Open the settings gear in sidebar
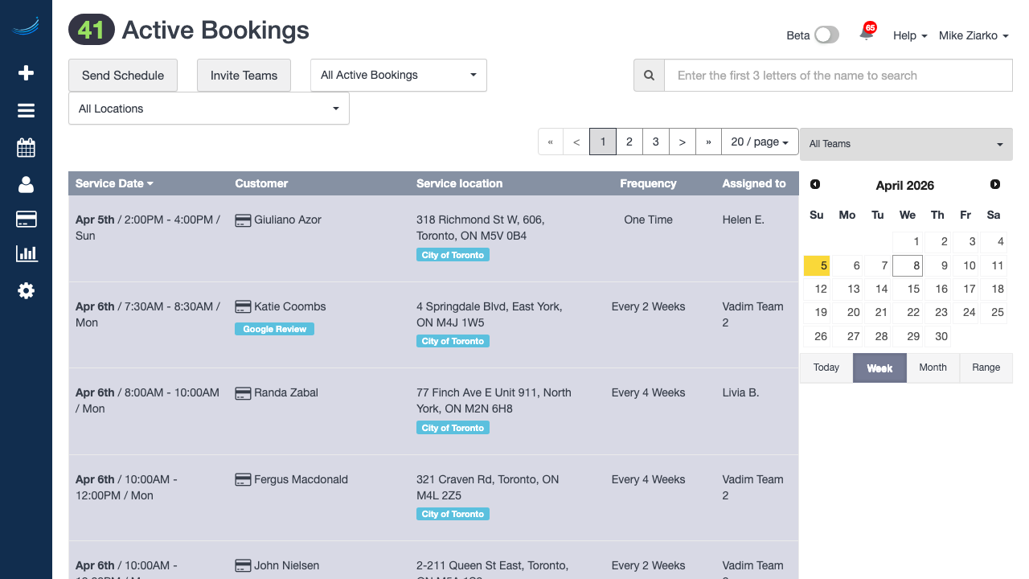Screen dimensions: 1029x579 26,291
